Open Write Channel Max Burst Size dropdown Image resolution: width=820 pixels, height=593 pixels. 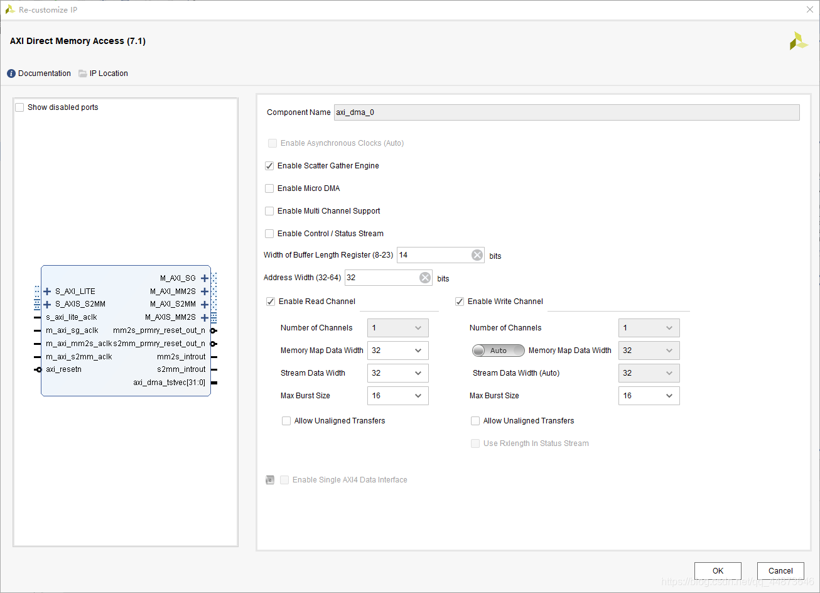649,396
